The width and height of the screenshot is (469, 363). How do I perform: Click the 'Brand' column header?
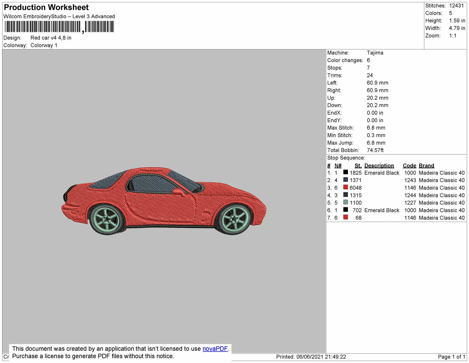click(x=426, y=166)
